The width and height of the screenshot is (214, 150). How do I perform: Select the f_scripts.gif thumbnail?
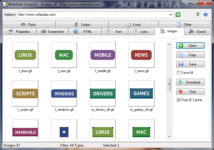coord(25,94)
